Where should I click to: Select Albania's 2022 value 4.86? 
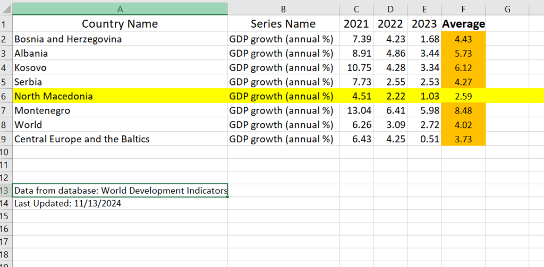pos(390,53)
